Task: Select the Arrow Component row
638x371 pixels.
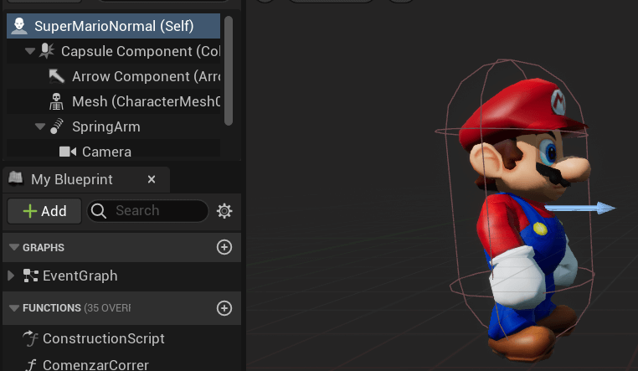Action: tap(114, 76)
